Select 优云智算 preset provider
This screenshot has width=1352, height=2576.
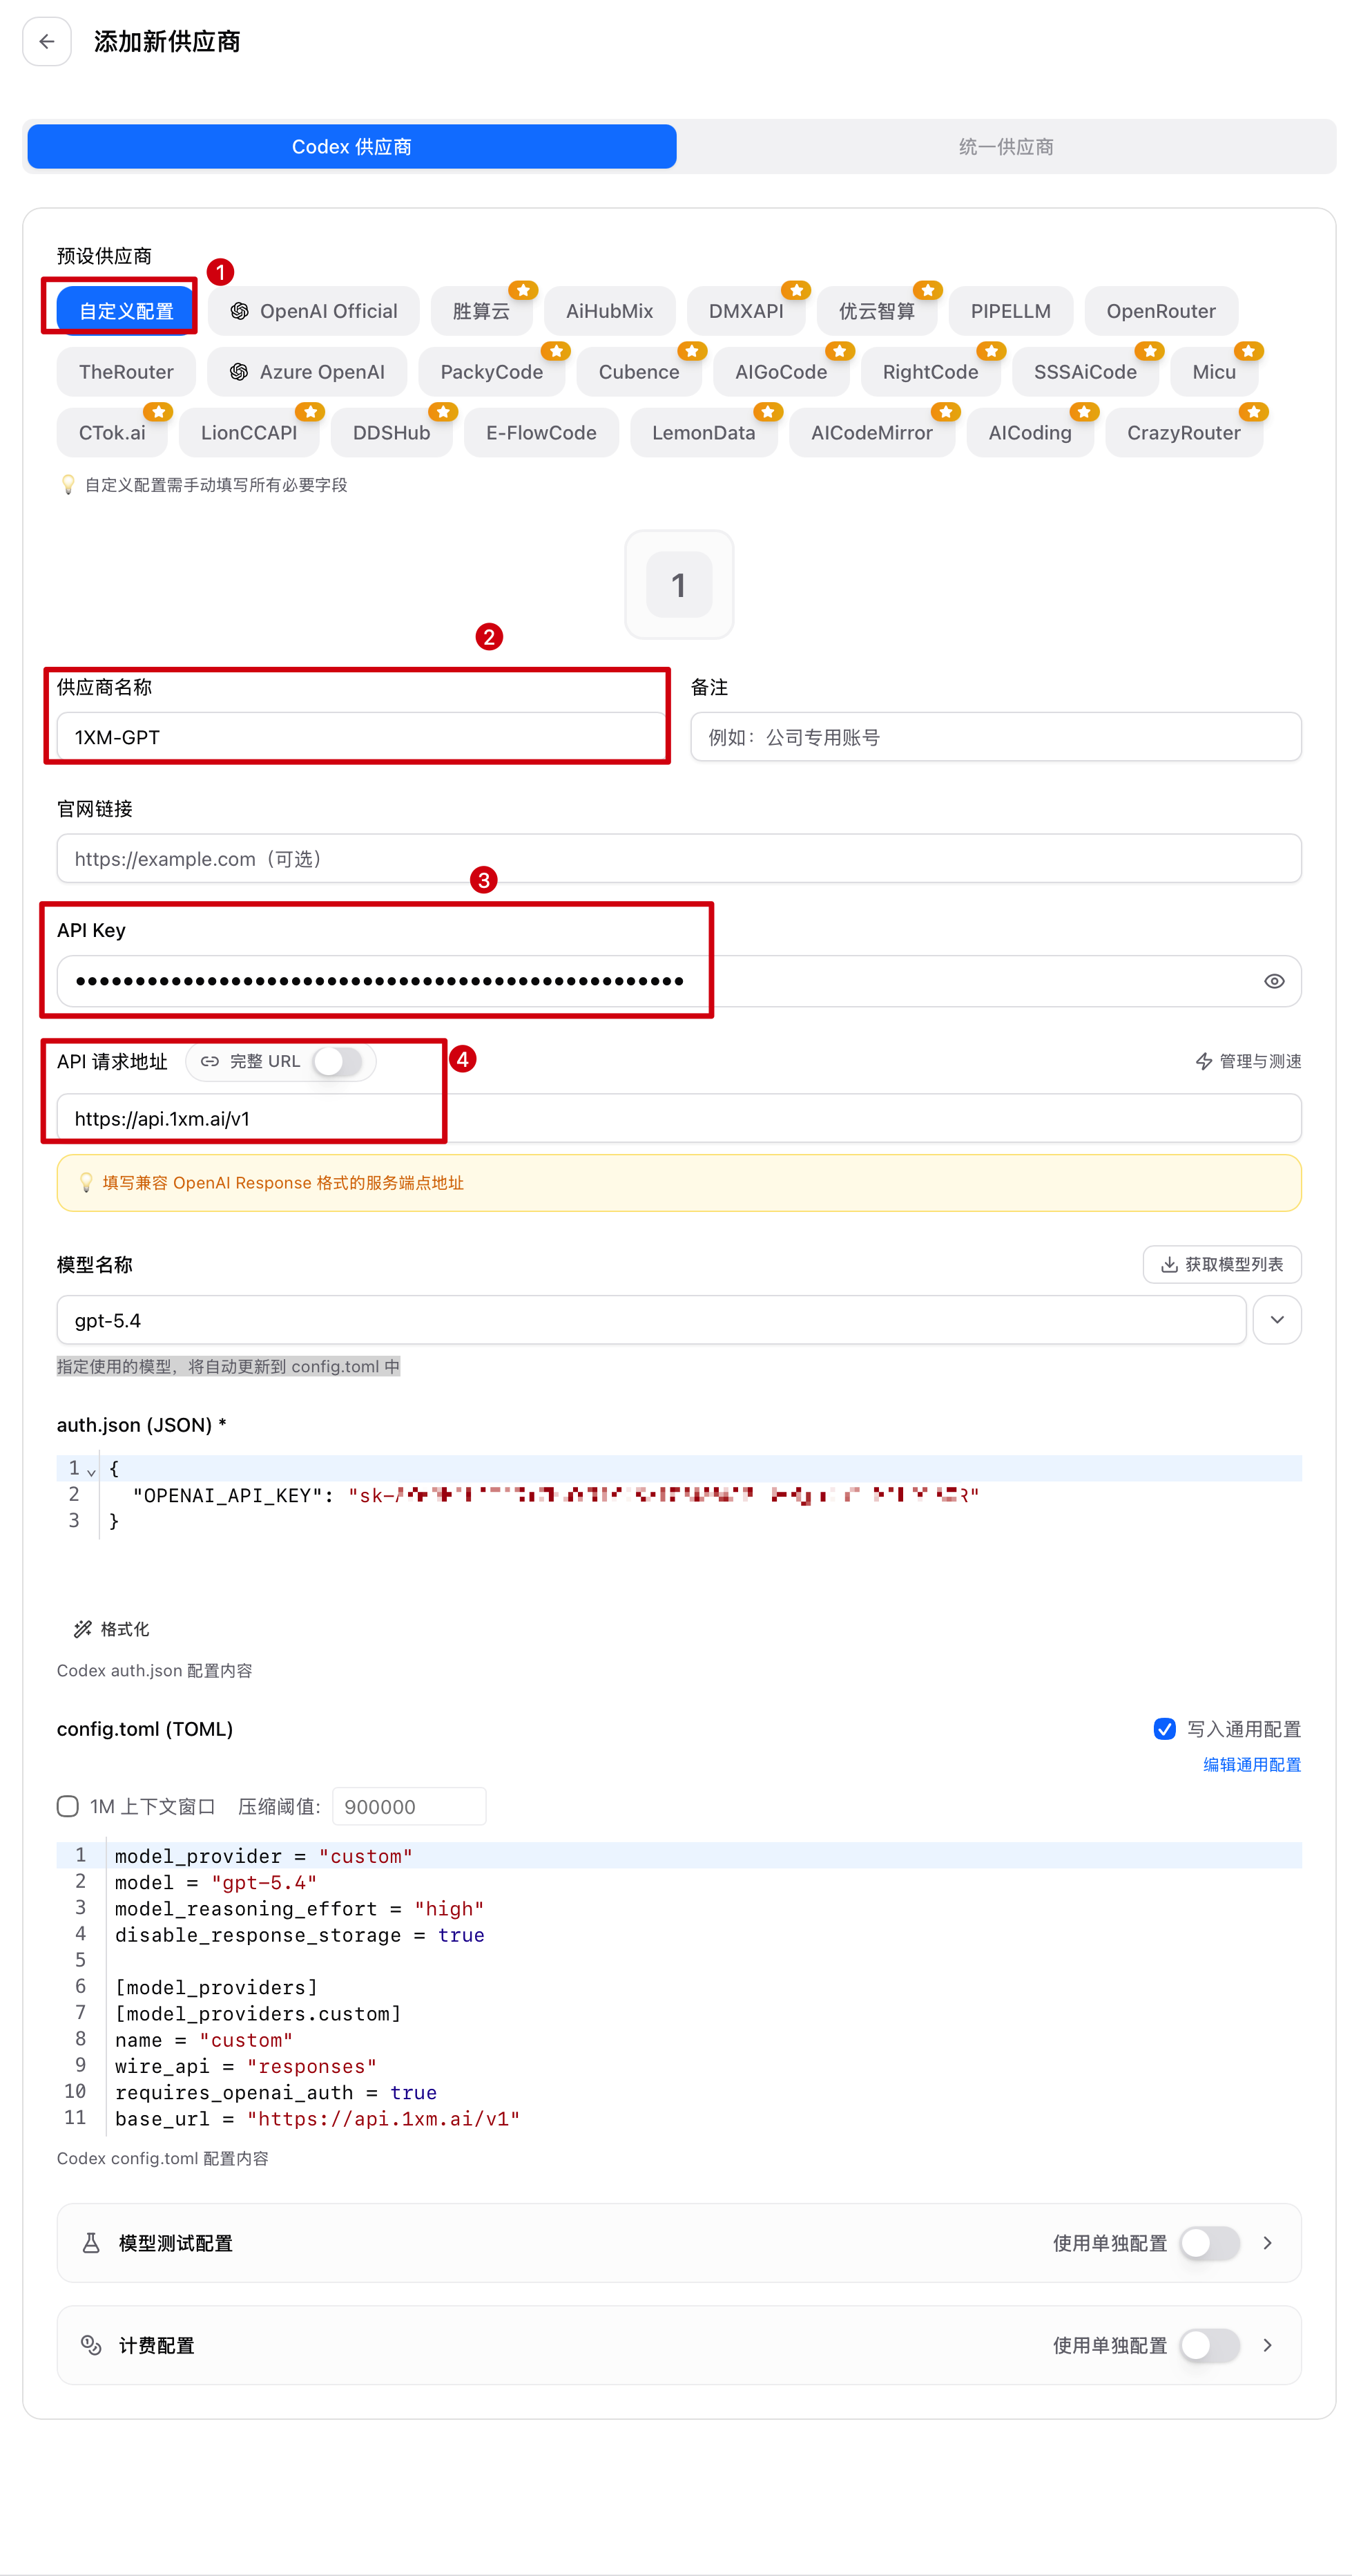pos(876,311)
